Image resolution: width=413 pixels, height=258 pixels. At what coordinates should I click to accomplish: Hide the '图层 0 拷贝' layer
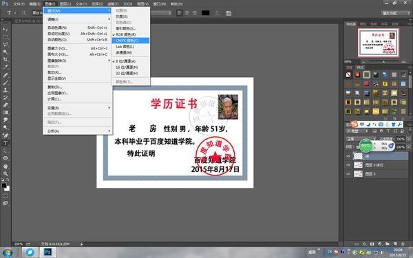[348, 165]
